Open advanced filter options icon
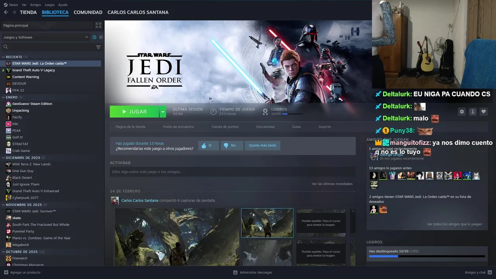Image resolution: width=496 pixels, height=279 pixels. click(98, 47)
